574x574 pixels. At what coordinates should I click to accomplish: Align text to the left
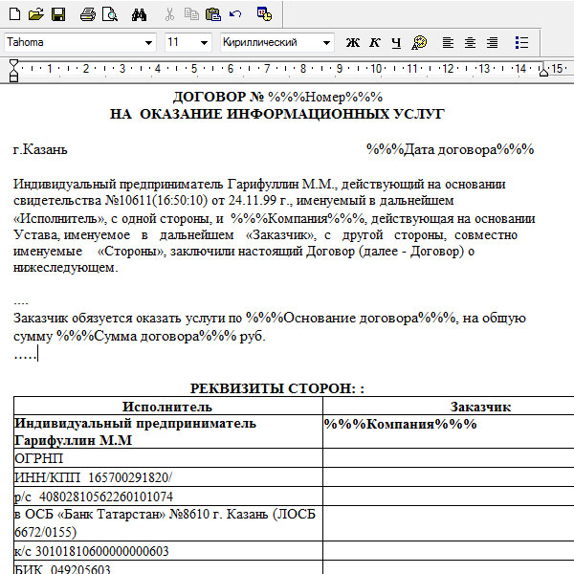448,42
